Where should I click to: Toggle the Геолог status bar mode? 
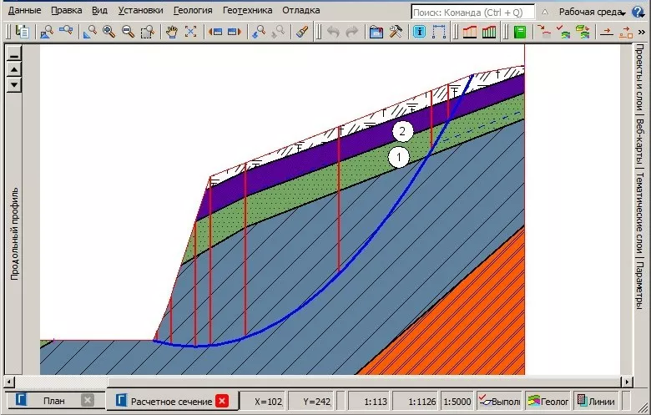pos(548,402)
